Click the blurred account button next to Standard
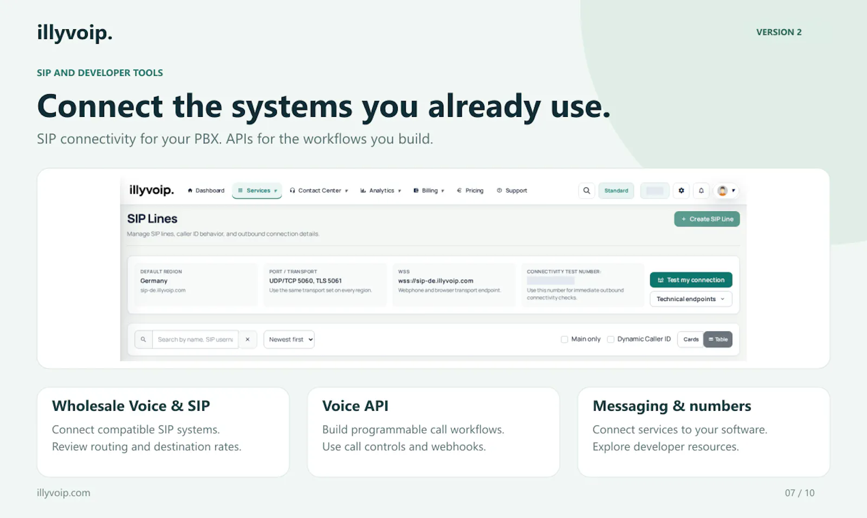The image size is (867, 518). 655,191
